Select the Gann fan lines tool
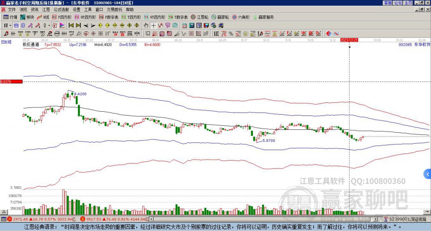The height and width of the screenshot is (231, 431). tap(155, 34)
